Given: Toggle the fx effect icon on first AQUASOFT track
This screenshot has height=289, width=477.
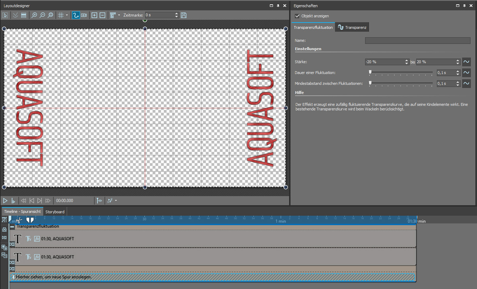Looking at the screenshot, I should (x=37, y=239).
